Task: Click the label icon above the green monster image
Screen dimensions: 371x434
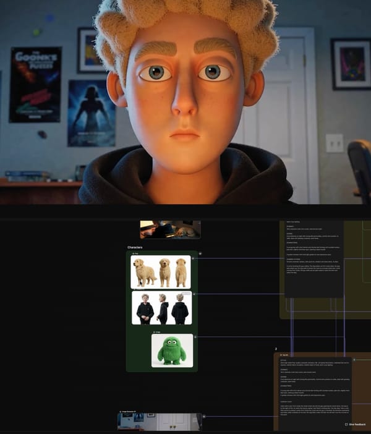Action: [x=154, y=332]
